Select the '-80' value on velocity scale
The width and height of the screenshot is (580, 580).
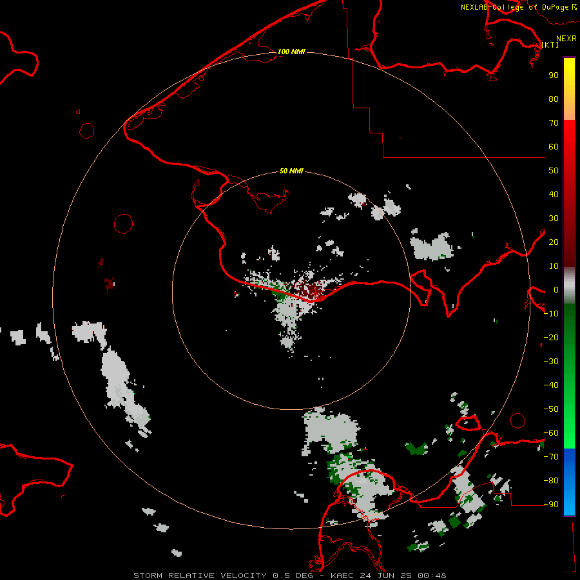pos(551,481)
